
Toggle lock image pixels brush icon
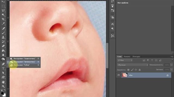132,70
